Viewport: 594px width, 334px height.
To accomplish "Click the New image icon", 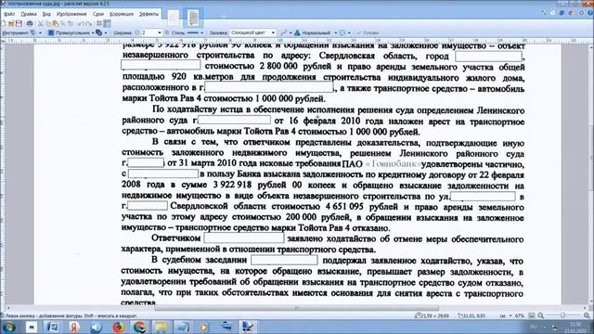I will coord(4,23).
